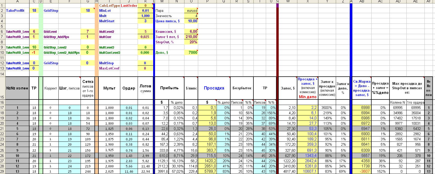
Task: Click the Мульт header cell
Action: (109, 88)
